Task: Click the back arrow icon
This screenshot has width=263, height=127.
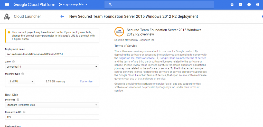Action: 62,16
